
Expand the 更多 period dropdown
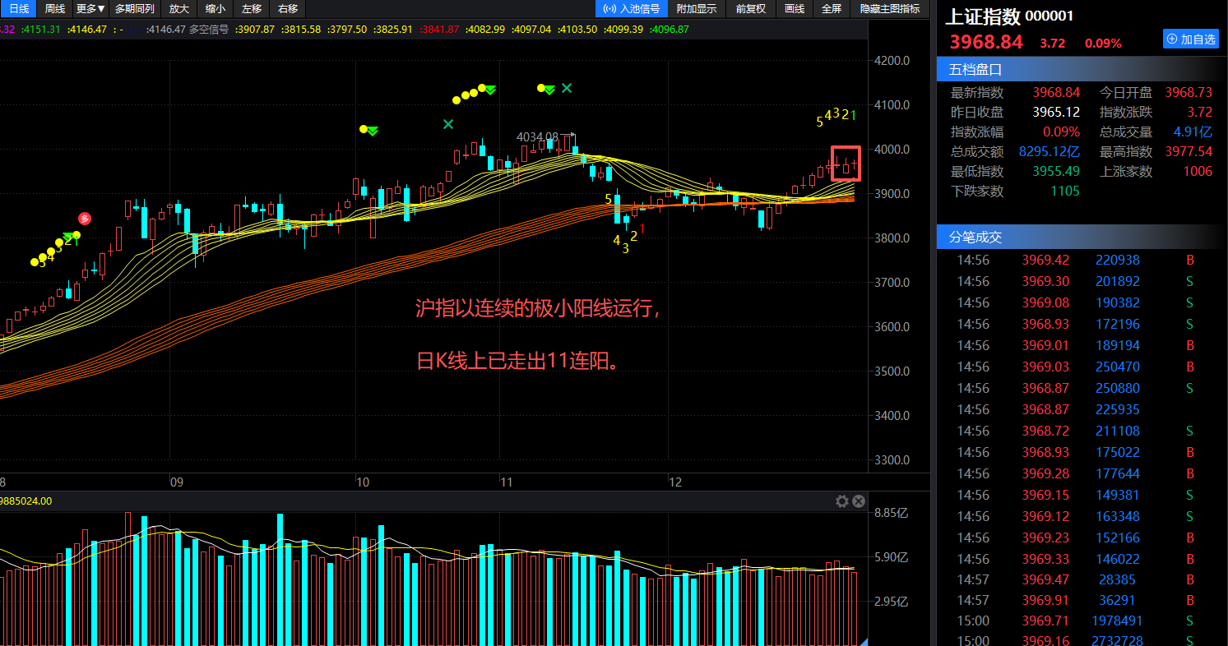(x=90, y=9)
